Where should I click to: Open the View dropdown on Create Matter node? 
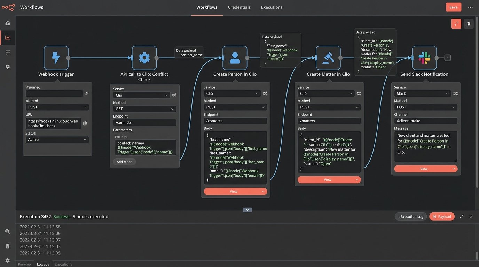329,179
